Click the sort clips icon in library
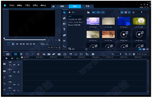This screenshot has height=98, width=152. (134, 12)
